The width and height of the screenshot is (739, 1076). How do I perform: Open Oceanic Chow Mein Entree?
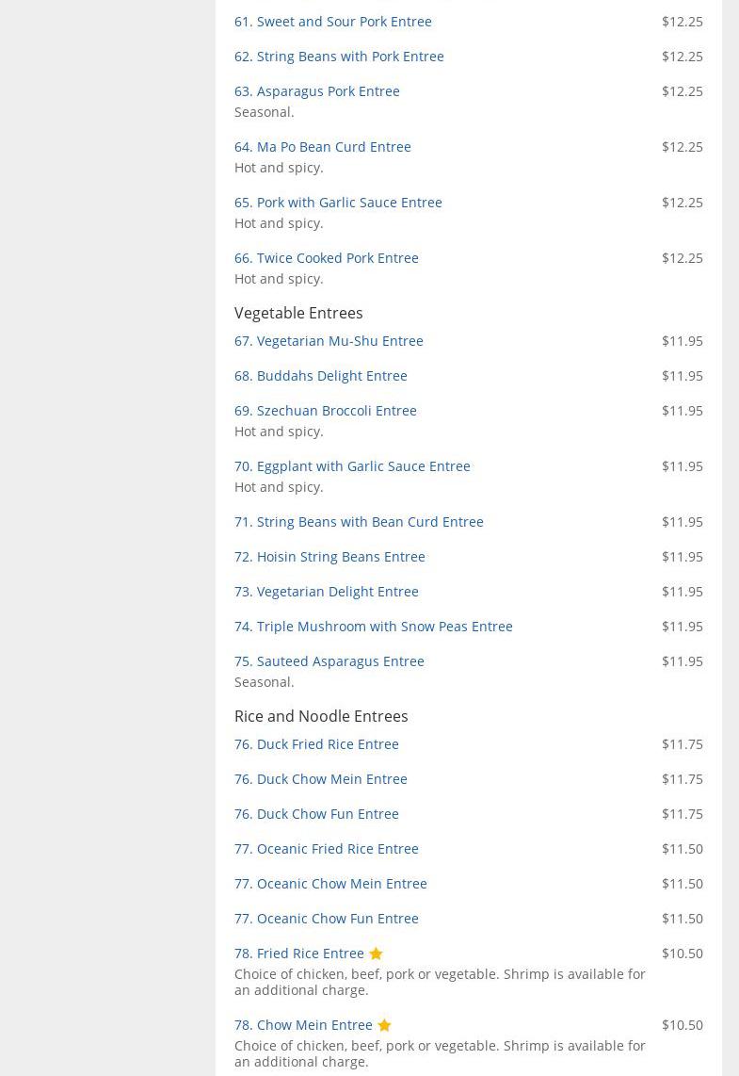click(330, 883)
